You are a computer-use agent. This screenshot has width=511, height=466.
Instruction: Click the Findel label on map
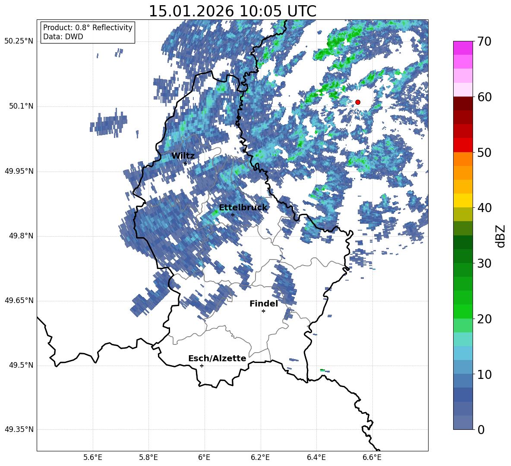point(264,303)
